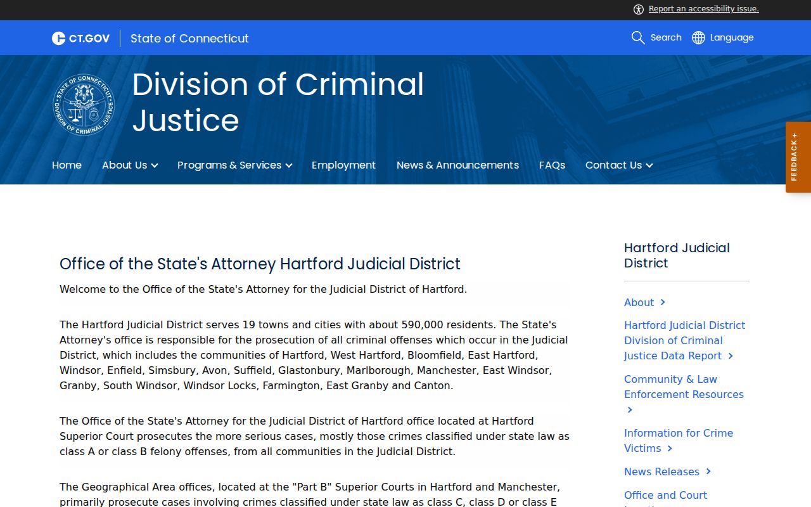Image resolution: width=811 pixels, height=507 pixels.
Task: Click the Search label in header
Action: (x=666, y=37)
